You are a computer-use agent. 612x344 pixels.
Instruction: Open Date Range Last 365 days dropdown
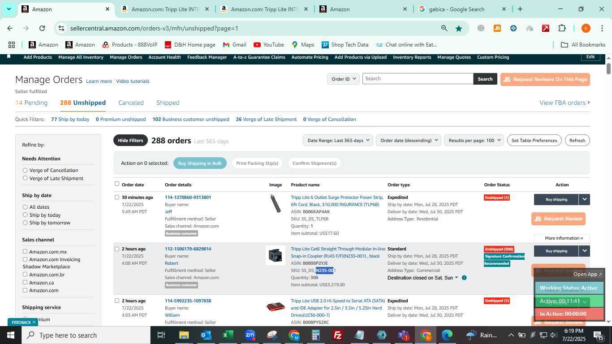pos(338,140)
